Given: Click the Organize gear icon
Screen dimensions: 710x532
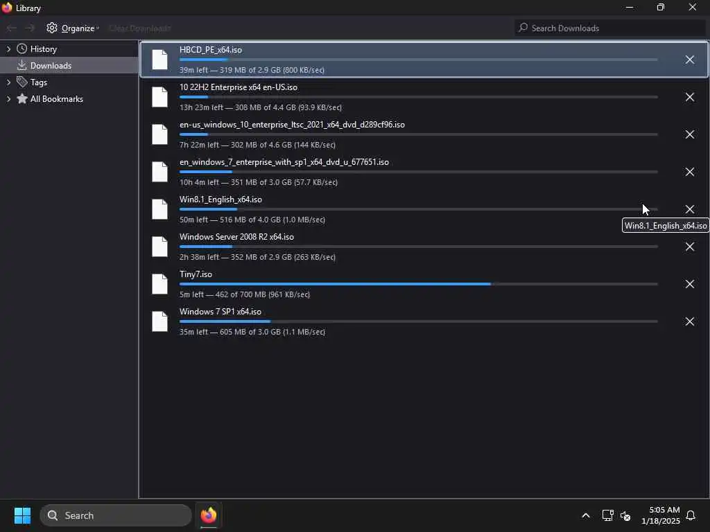Looking at the screenshot, I should [x=51, y=28].
